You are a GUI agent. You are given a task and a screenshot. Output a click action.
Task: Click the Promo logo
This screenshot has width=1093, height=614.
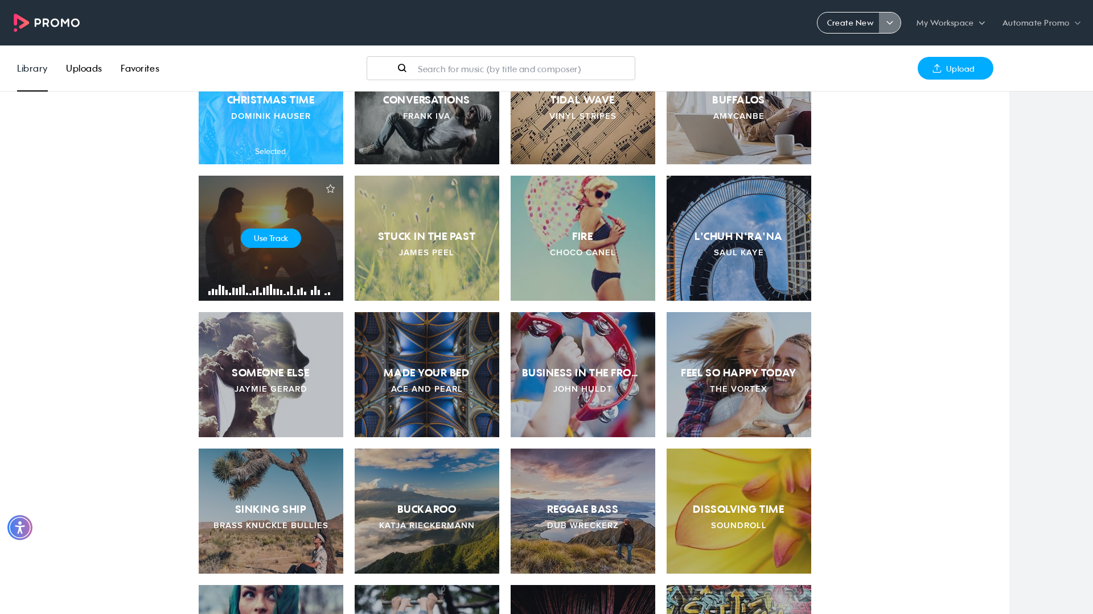[47, 23]
